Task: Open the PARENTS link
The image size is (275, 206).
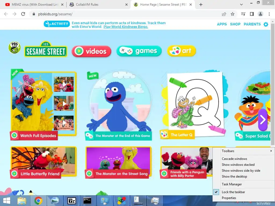Action: click(252, 24)
